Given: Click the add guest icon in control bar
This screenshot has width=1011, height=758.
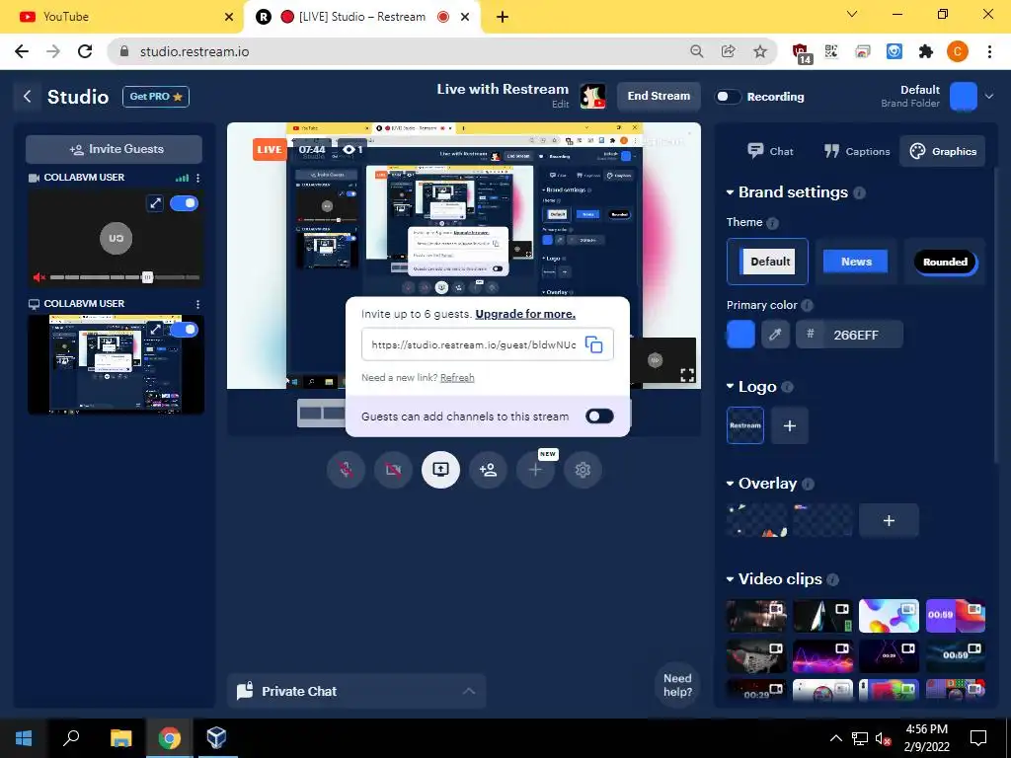Looking at the screenshot, I should 488,470.
